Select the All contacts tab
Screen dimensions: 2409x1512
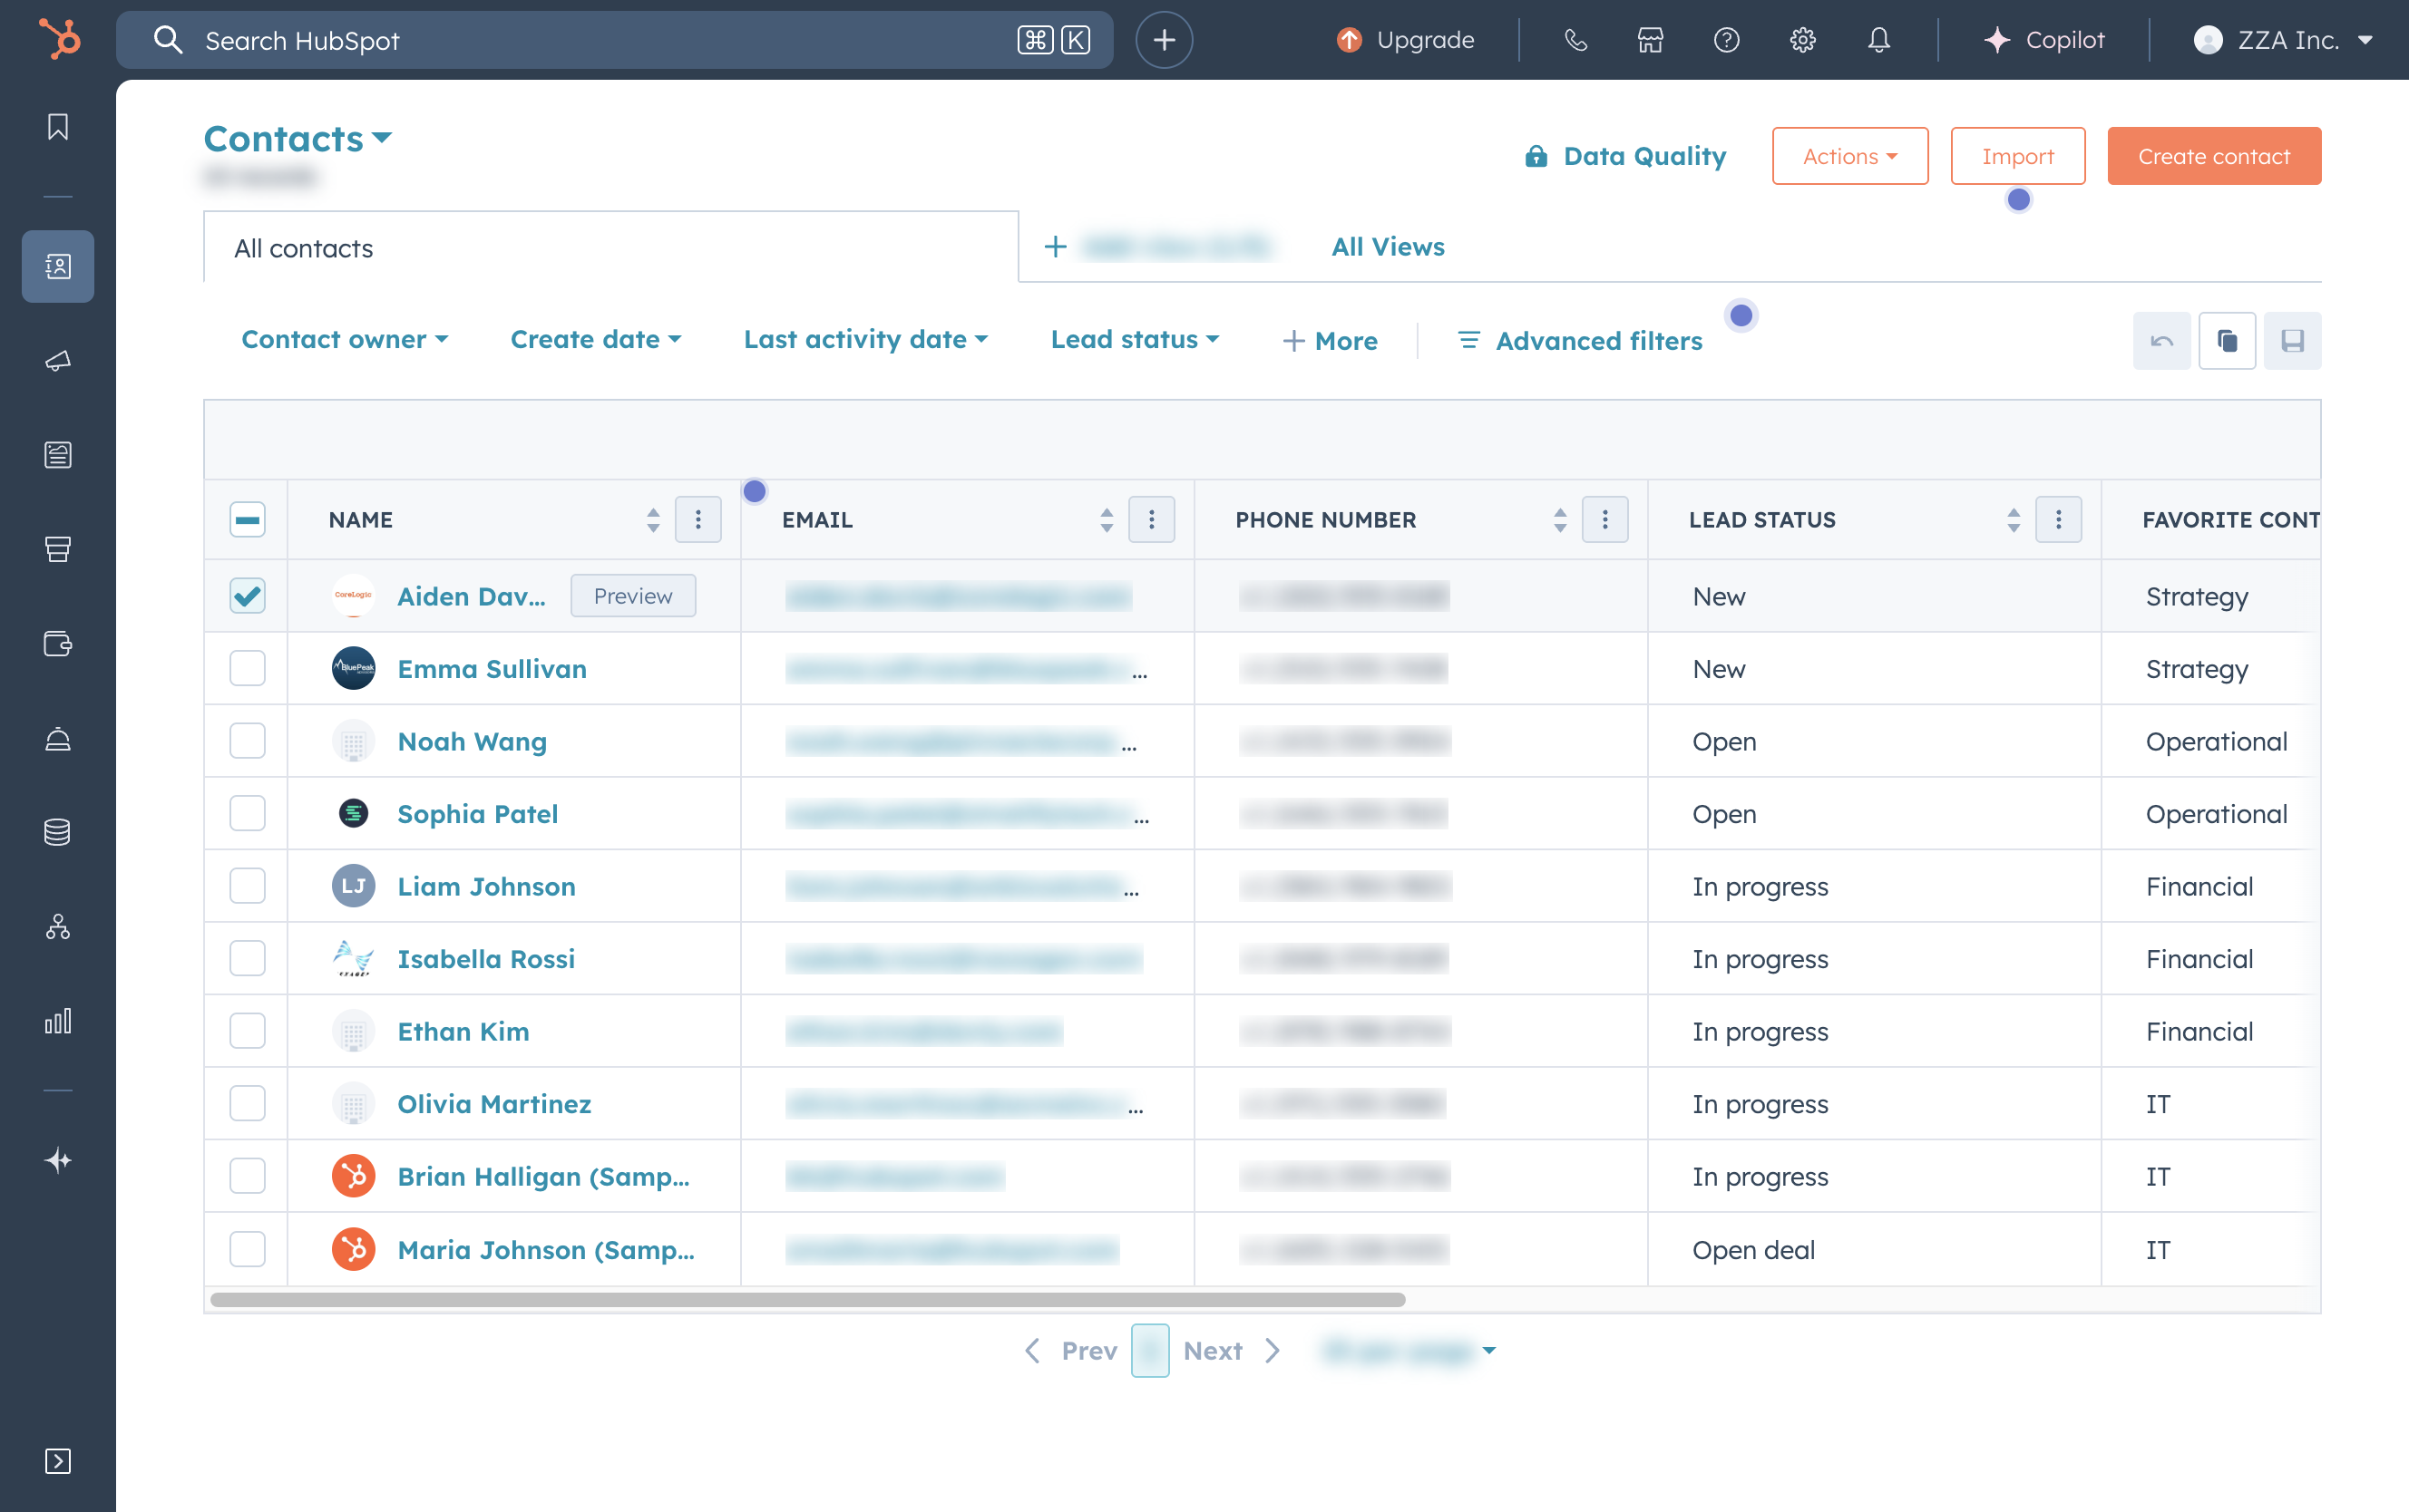point(610,247)
